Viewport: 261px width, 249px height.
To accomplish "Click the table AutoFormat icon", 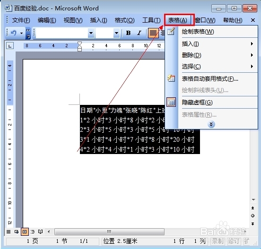I will click(171, 78).
